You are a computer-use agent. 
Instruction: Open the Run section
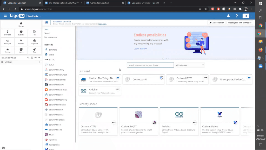(34, 50)
